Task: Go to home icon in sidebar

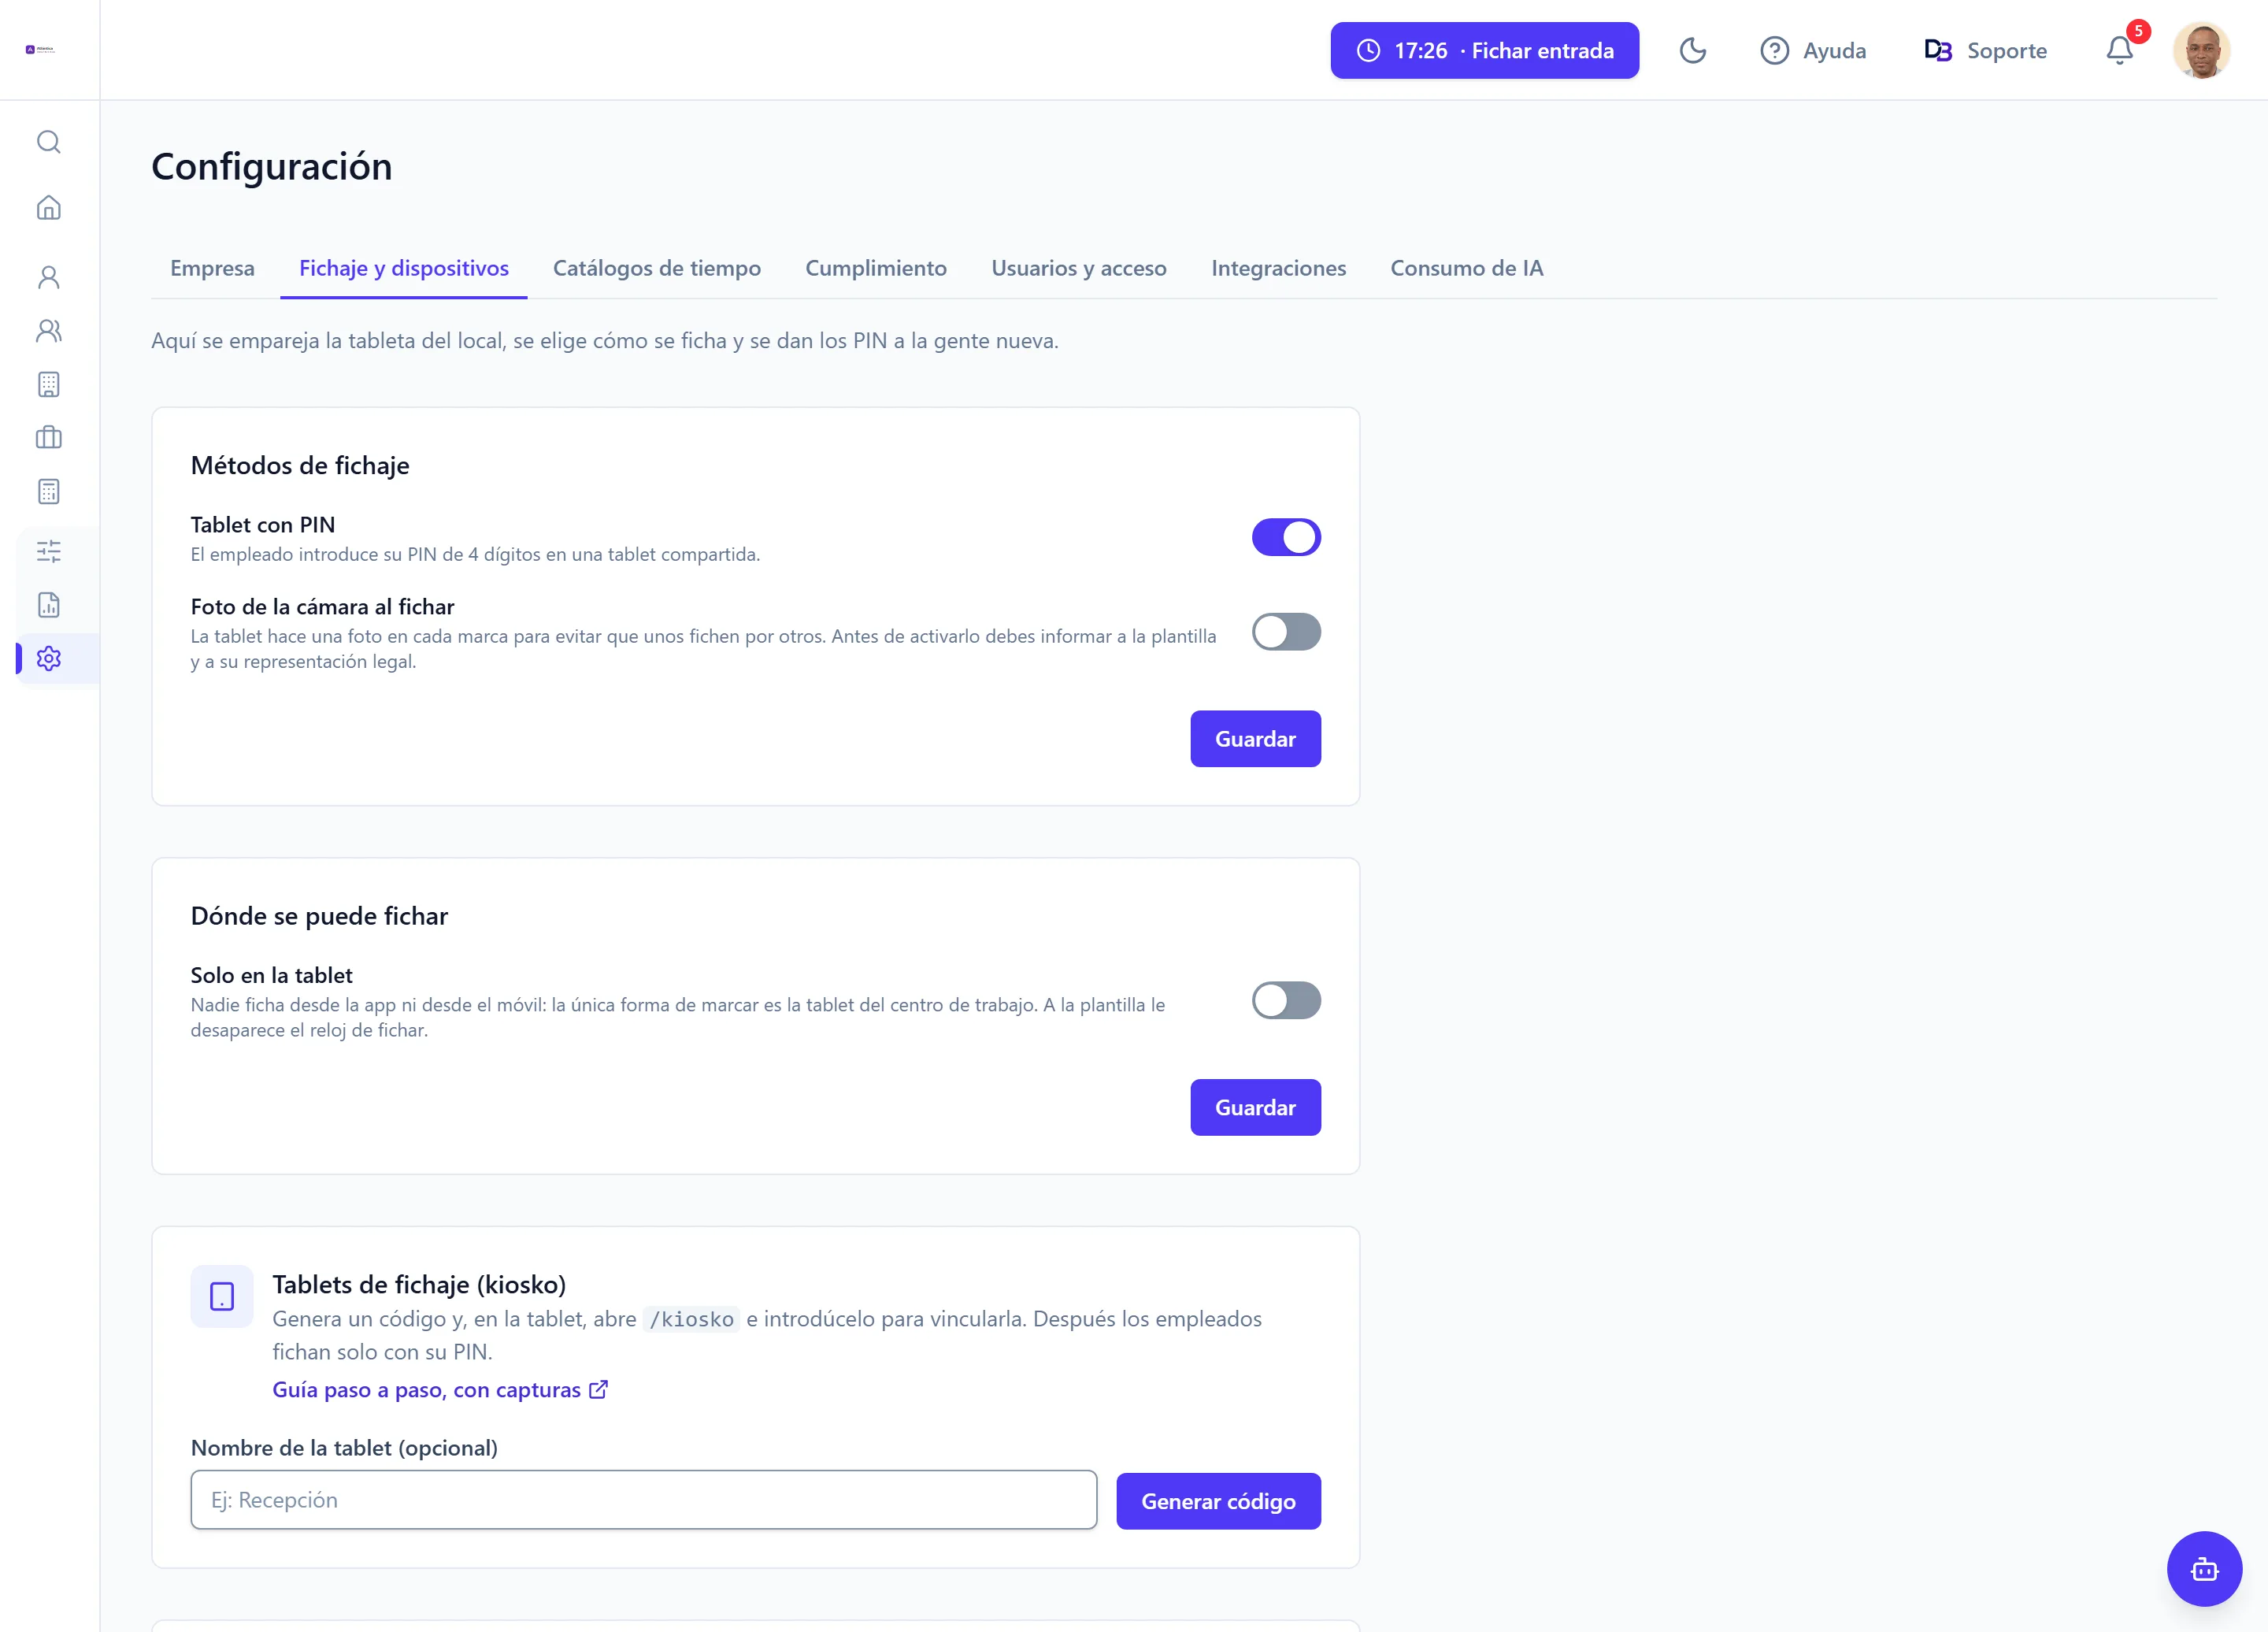Action: point(49,207)
